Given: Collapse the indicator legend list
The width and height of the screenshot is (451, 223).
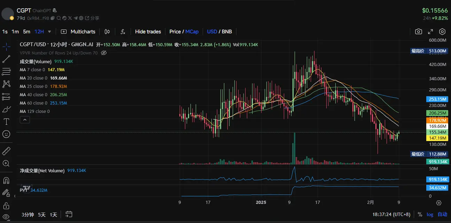Looking at the screenshot, I should click(x=25, y=120).
